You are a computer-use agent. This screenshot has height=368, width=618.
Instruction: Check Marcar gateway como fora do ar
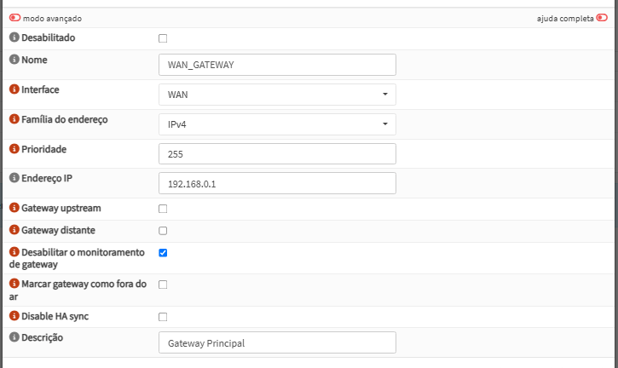tap(163, 285)
